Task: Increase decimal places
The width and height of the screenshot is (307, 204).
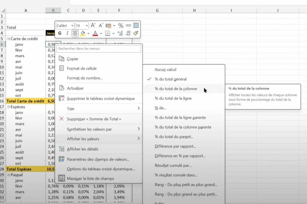Action: (120, 33)
